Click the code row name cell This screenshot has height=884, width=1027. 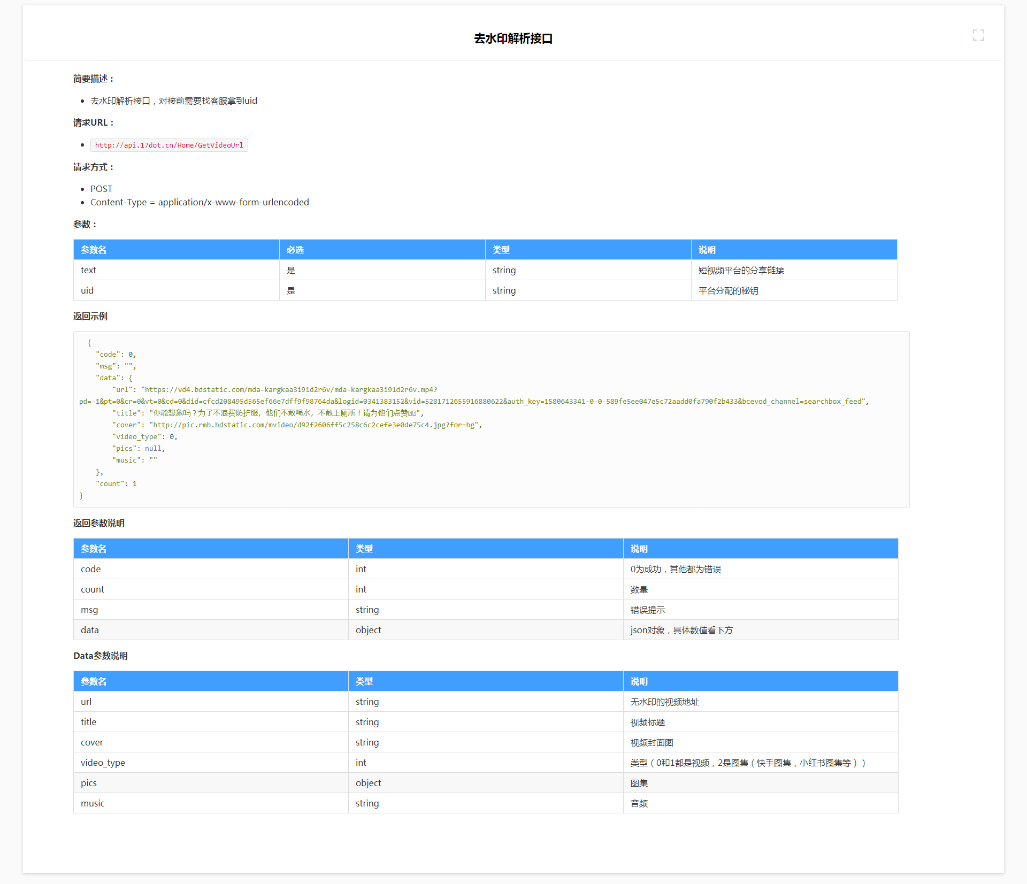(x=211, y=569)
